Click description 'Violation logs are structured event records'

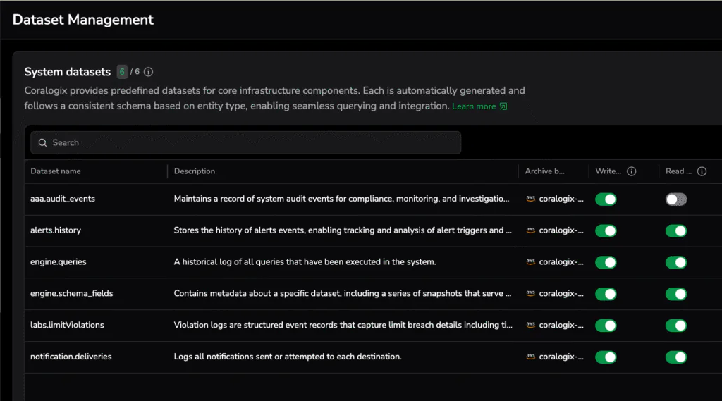pyautogui.click(x=343, y=325)
